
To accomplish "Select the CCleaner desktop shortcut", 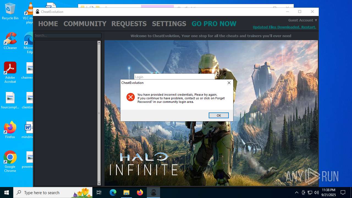I will point(10,41).
